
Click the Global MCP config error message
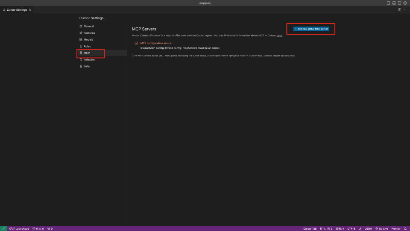click(180, 48)
